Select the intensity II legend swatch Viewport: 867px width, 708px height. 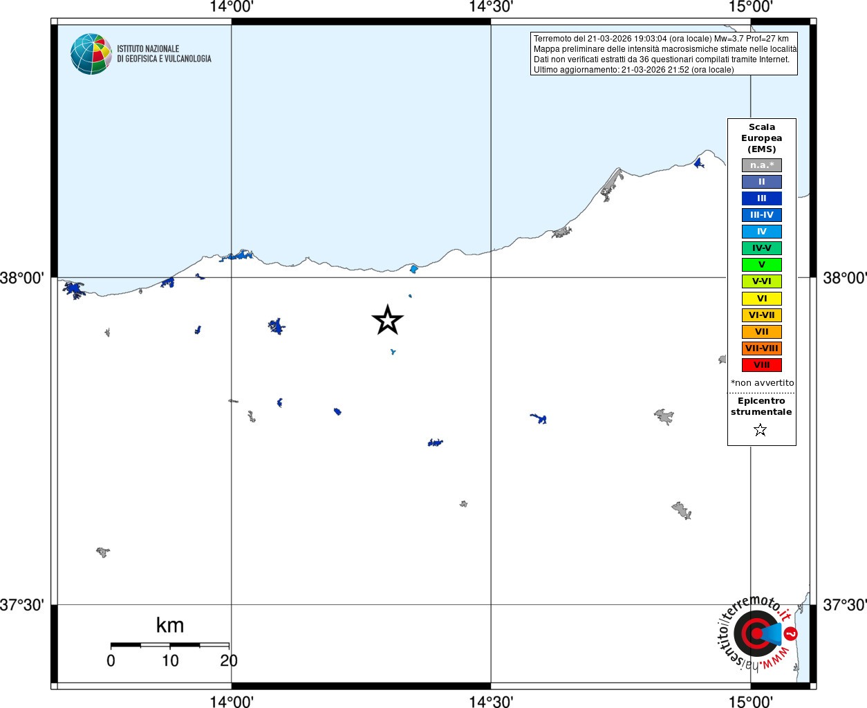tap(762, 182)
